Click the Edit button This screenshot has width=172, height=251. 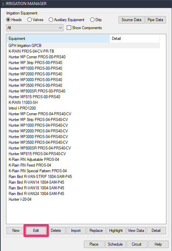tap(36, 231)
